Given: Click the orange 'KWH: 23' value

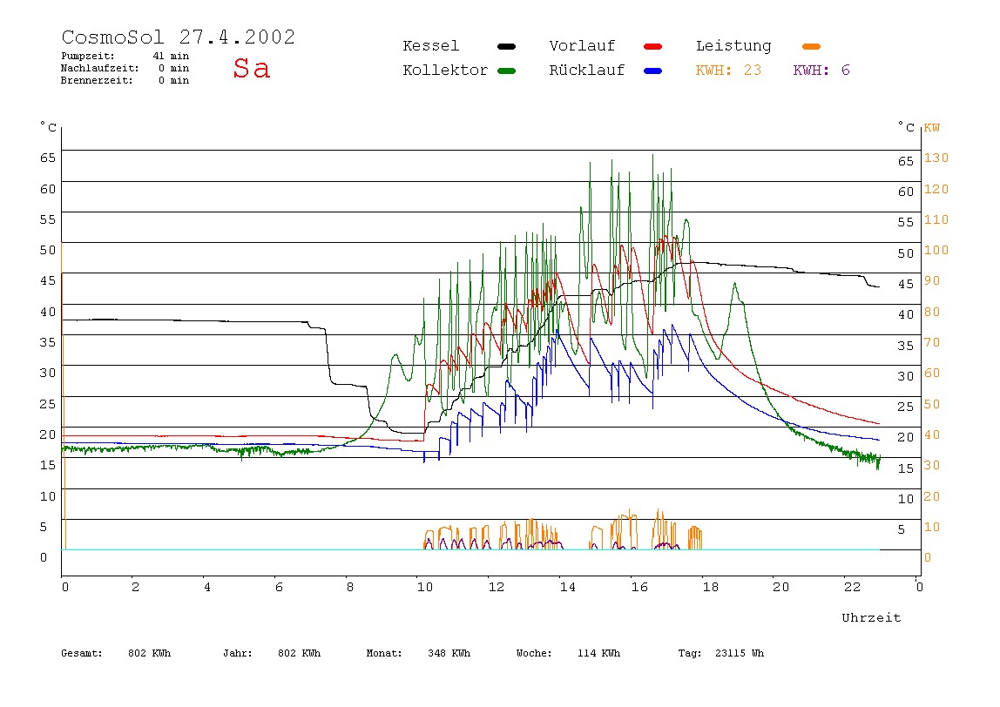Looking at the screenshot, I should pyautogui.click(x=728, y=71).
